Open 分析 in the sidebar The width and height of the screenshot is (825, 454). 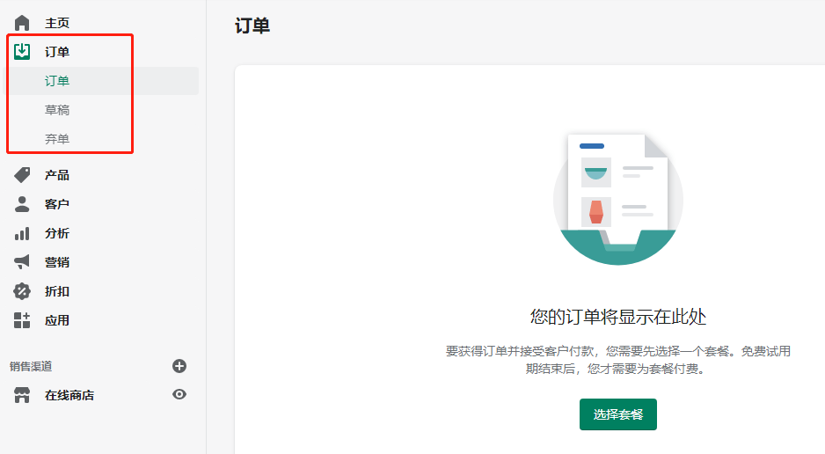pyautogui.click(x=57, y=233)
